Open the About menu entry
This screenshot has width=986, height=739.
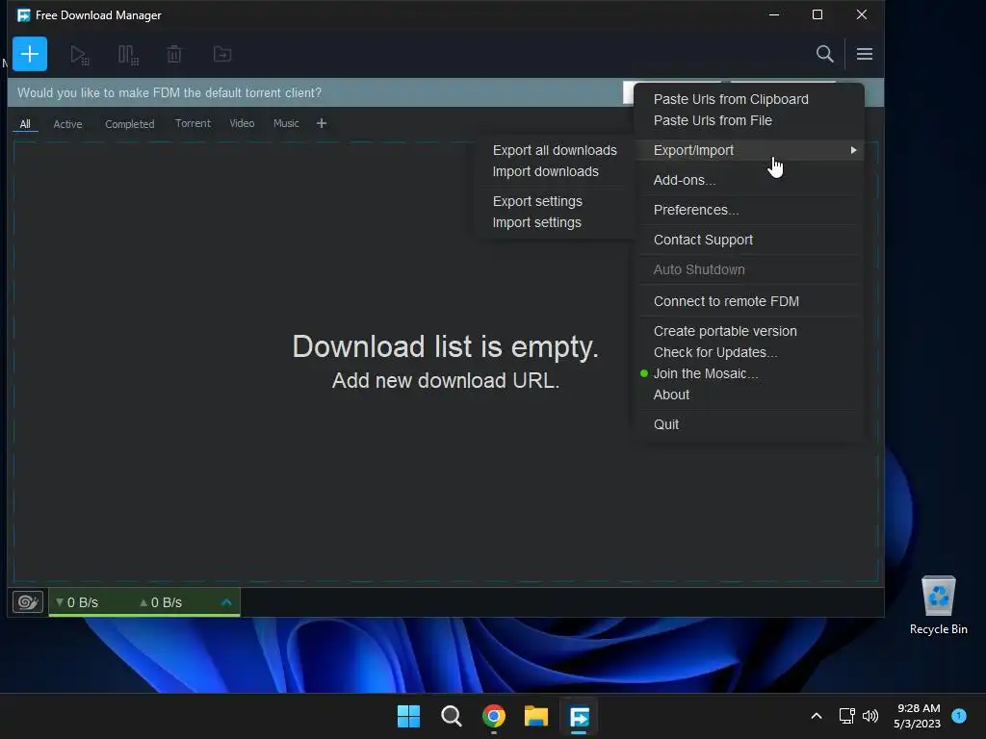(671, 395)
